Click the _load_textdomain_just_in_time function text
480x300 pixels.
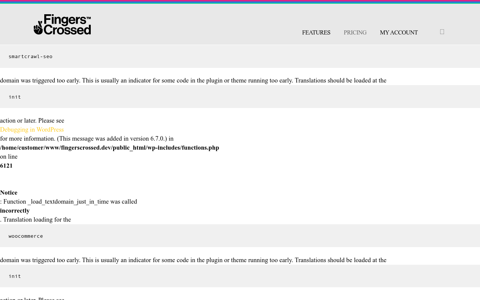point(68,202)
